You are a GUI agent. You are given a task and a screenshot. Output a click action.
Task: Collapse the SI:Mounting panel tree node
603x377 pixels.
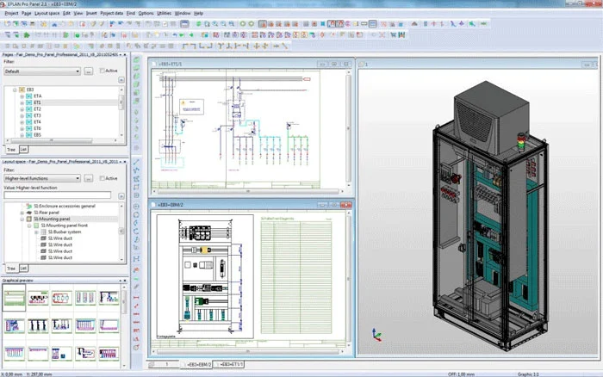click(22, 219)
